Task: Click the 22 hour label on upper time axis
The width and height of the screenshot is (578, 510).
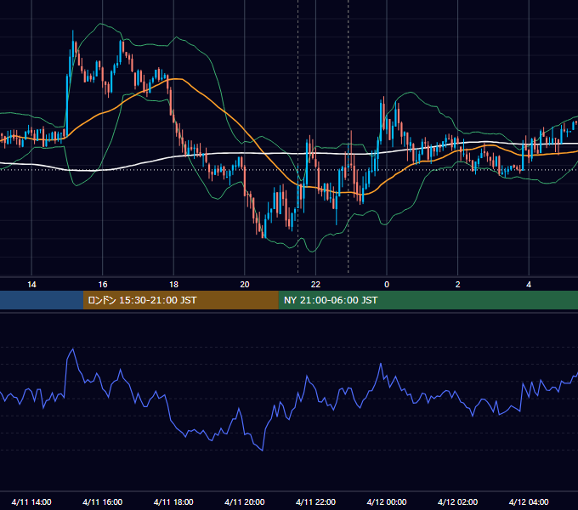Action: point(315,285)
